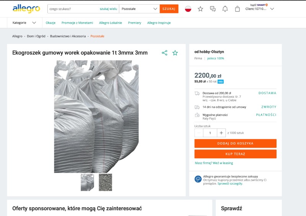Screen dimensions: 306x216
Task: Open notifications bell icon
Action: 225,9
